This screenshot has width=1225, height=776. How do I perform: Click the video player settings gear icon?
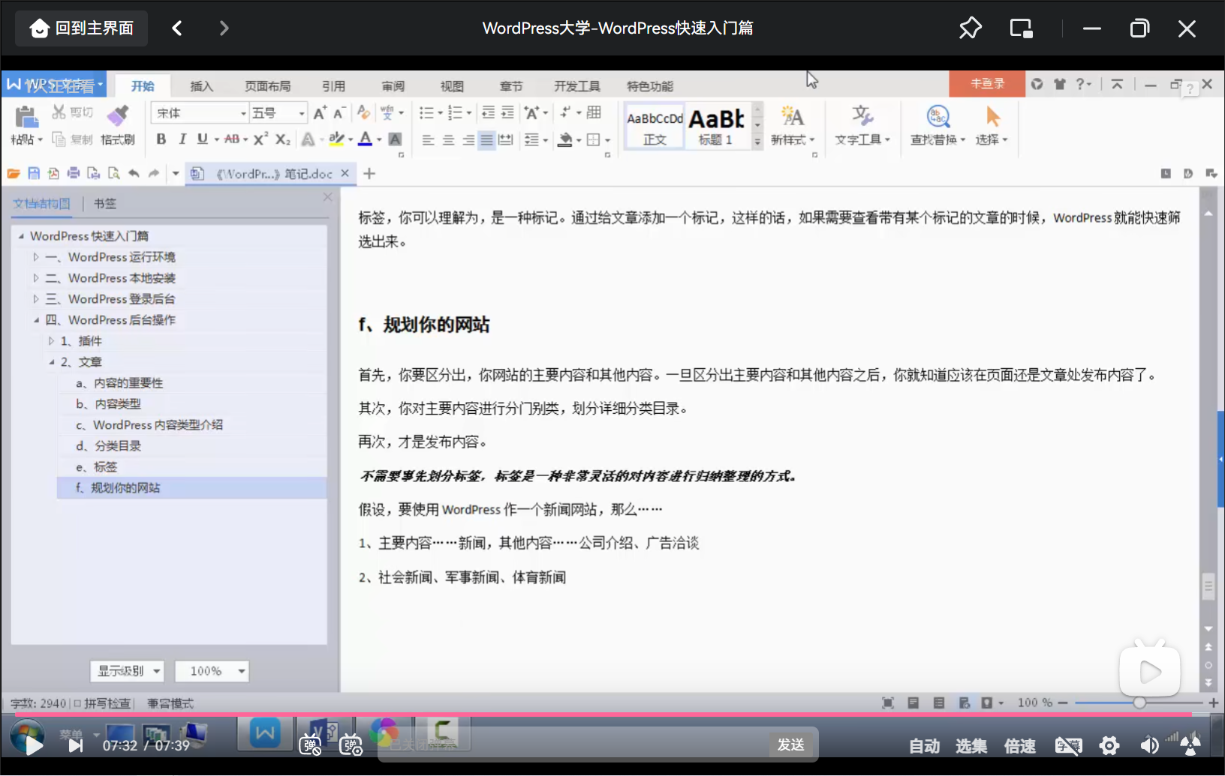pyautogui.click(x=1109, y=745)
